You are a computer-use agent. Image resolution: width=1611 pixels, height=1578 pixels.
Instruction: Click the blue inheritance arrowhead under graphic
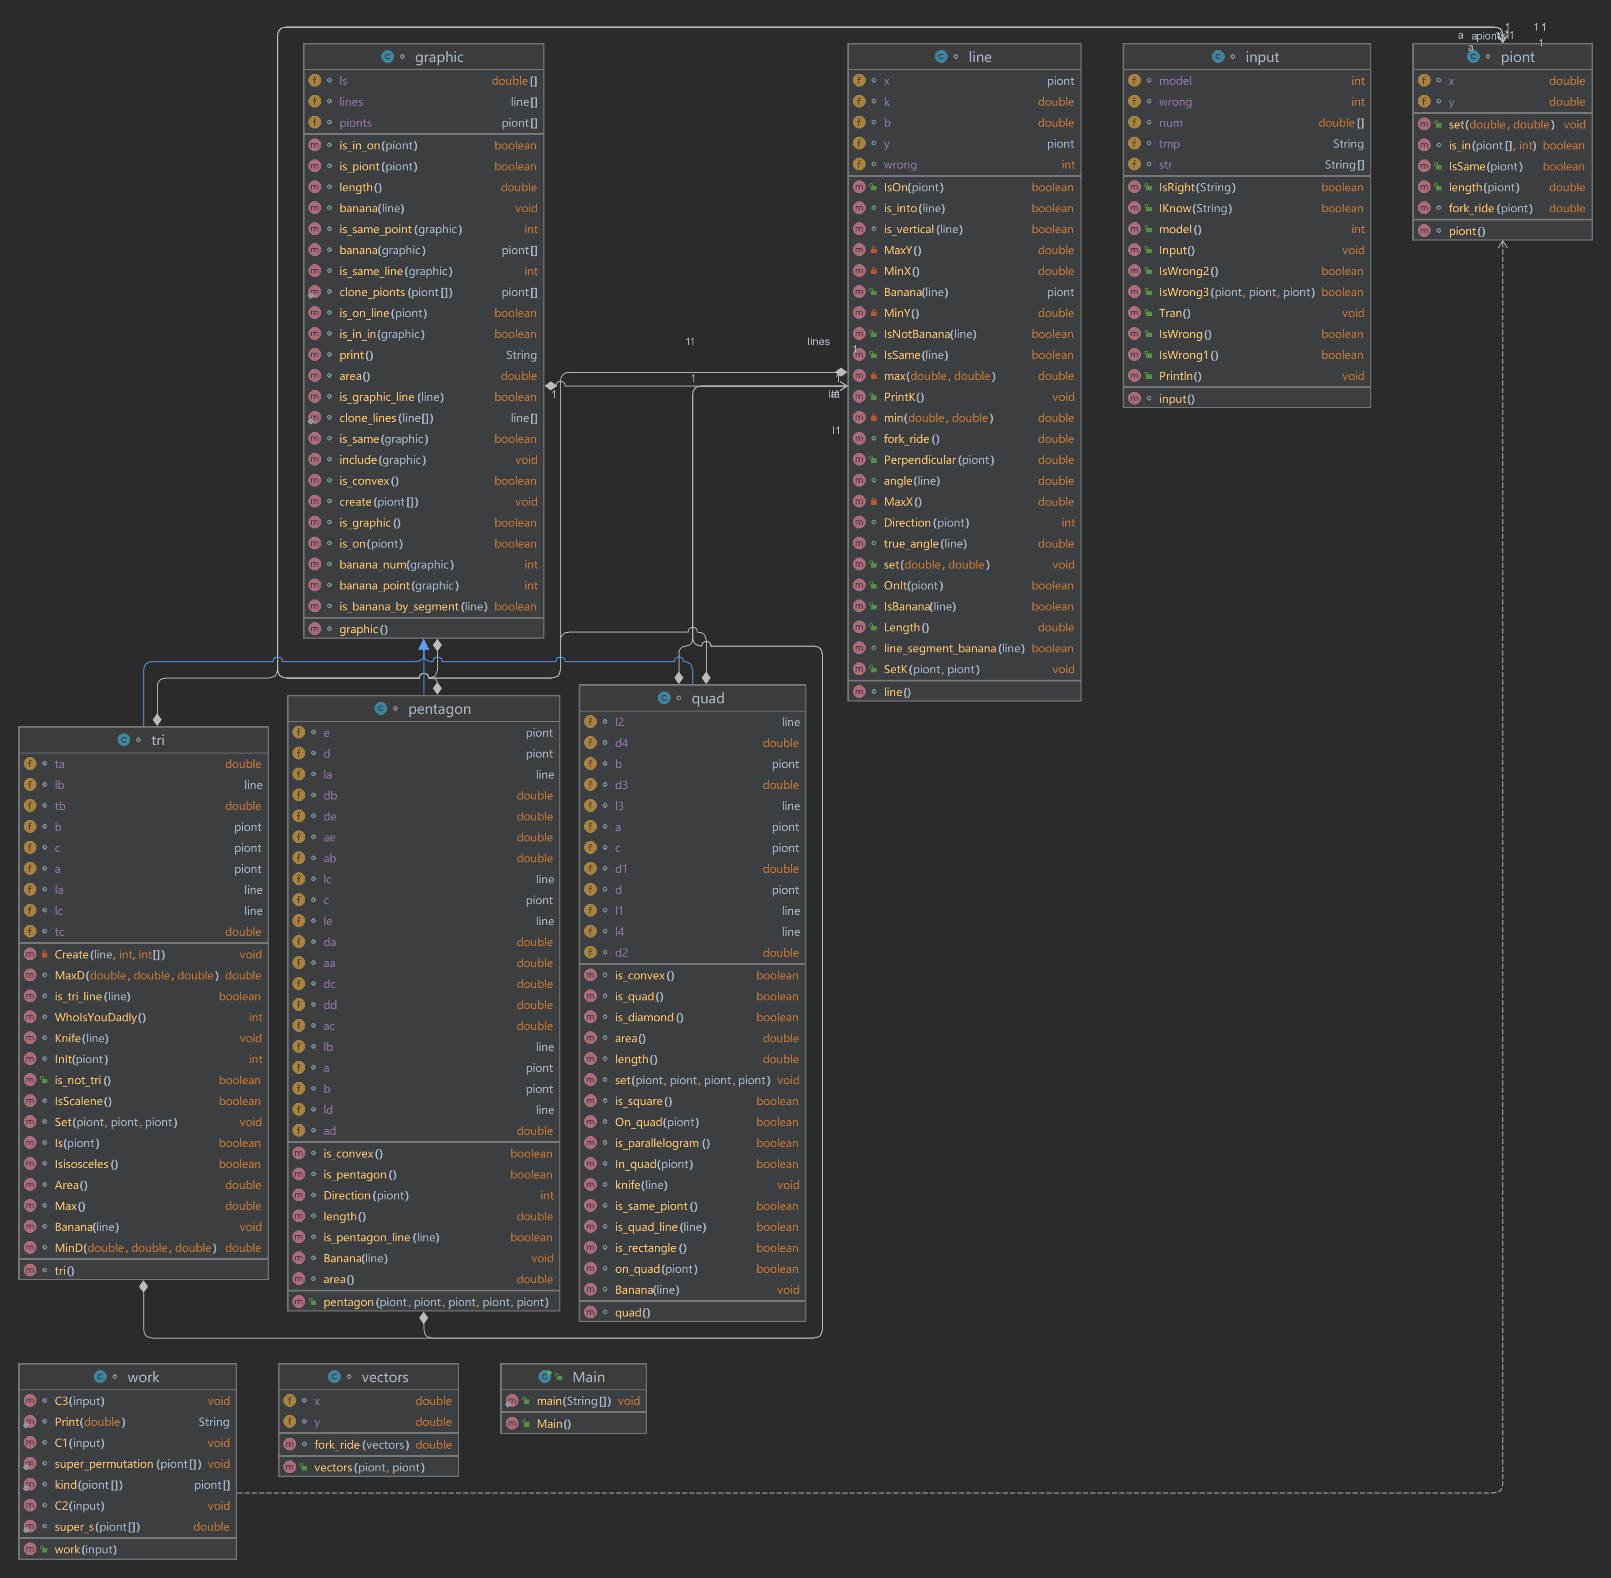(423, 645)
